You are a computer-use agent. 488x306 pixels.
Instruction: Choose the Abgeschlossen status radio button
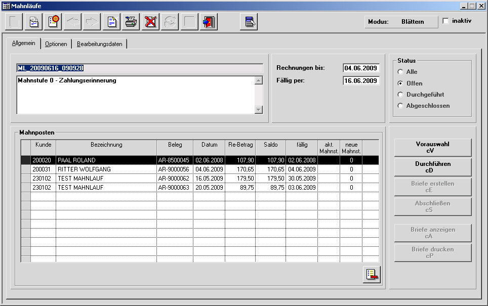click(401, 106)
